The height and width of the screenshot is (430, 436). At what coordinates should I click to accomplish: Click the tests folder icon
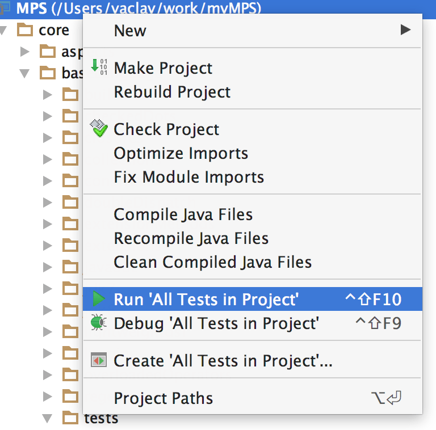pyautogui.click(x=70, y=419)
